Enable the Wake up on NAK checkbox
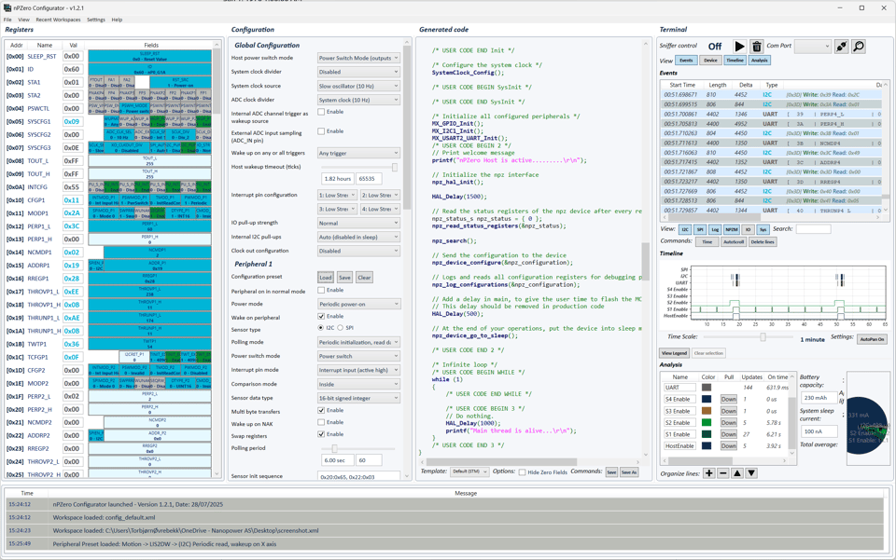This screenshot has width=896, height=560. 321,422
